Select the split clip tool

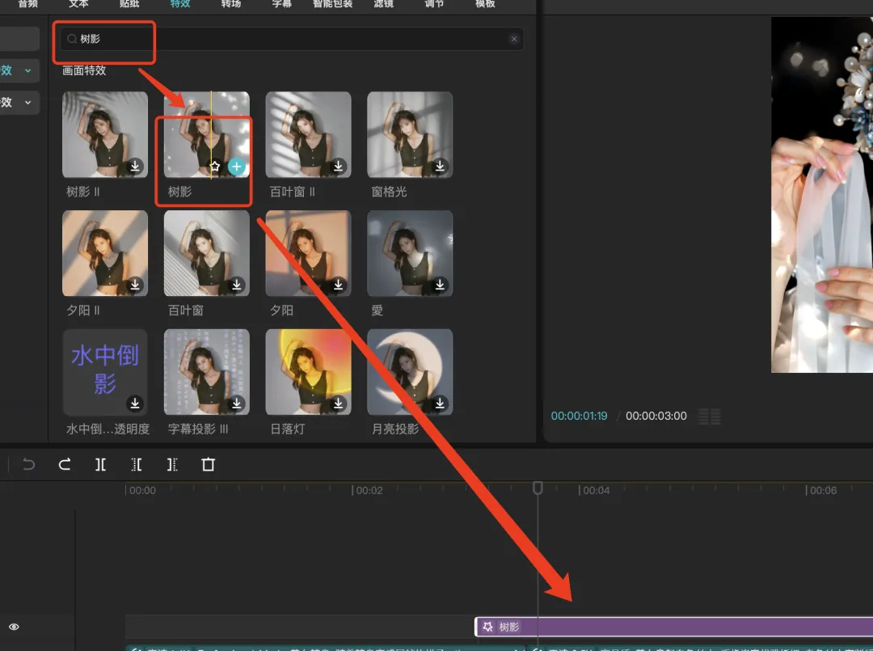click(100, 464)
